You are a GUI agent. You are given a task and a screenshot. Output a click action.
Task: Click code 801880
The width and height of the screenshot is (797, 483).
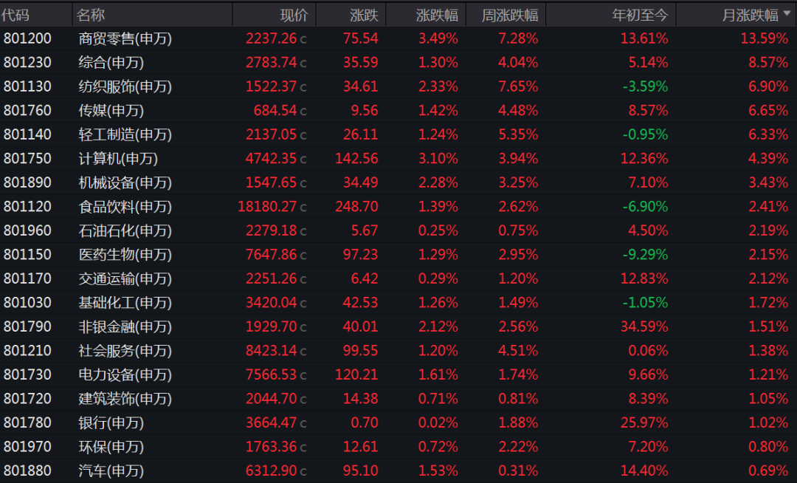(27, 470)
